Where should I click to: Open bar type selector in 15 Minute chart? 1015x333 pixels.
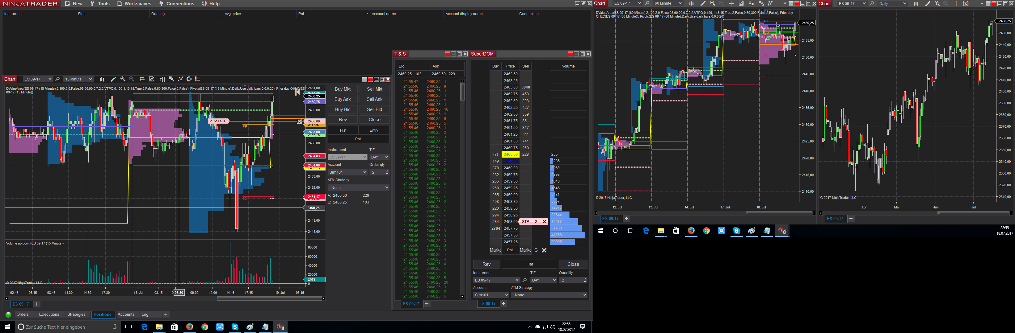tap(102, 79)
